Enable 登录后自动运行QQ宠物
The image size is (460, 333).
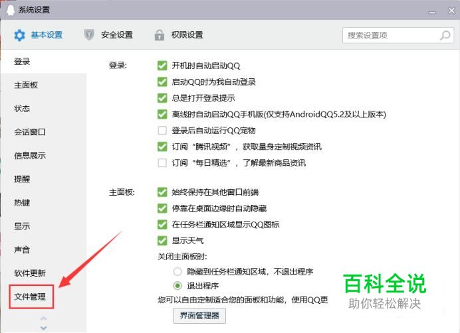pyautogui.click(x=162, y=130)
